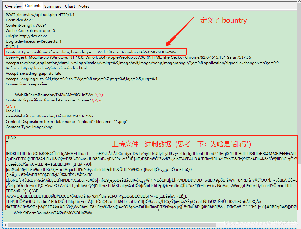Click the horizontal scrollbar thumb

pos(112,225)
